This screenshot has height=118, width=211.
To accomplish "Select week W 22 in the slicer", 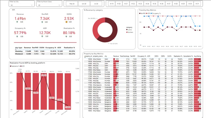I will pyautogui.click(x=133, y=4).
